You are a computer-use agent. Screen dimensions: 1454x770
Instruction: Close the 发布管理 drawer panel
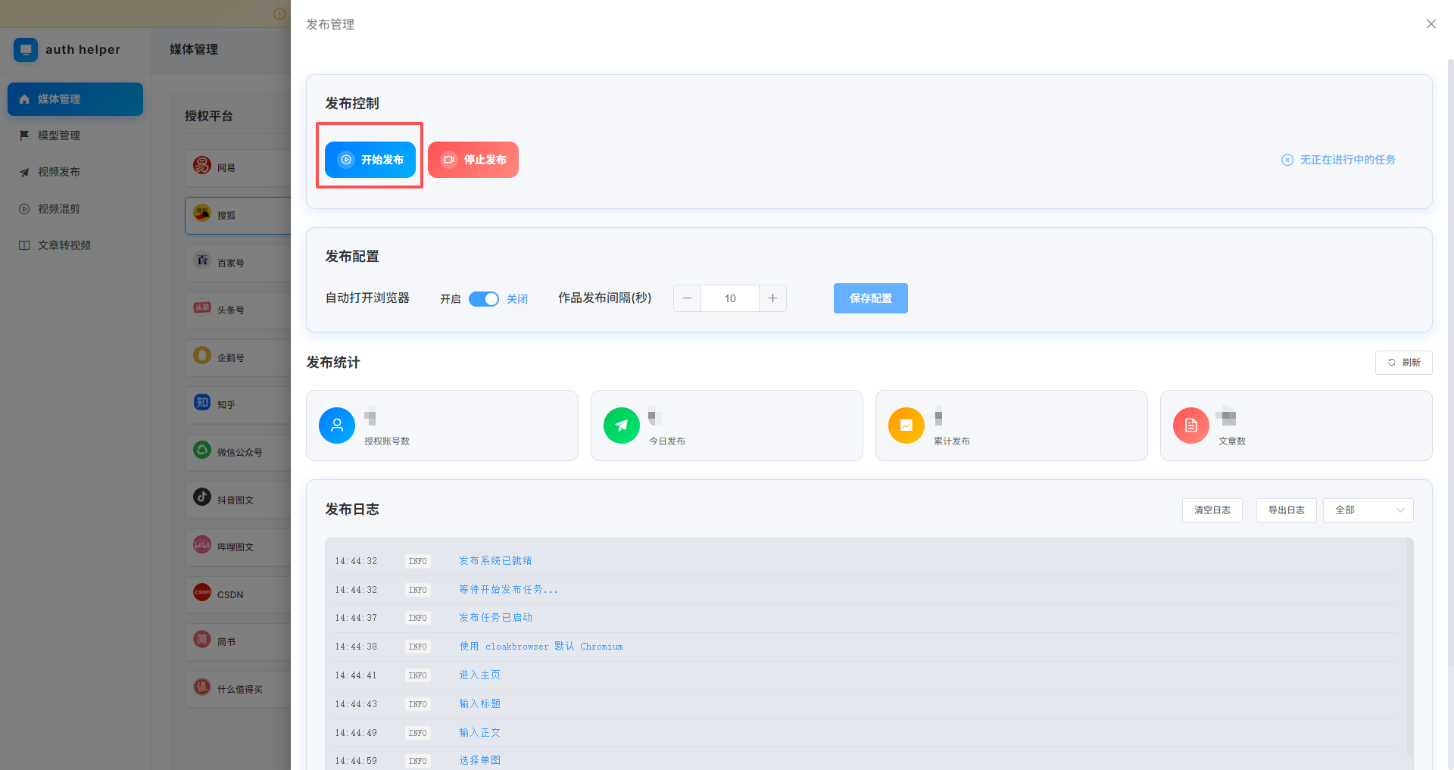[1431, 24]
